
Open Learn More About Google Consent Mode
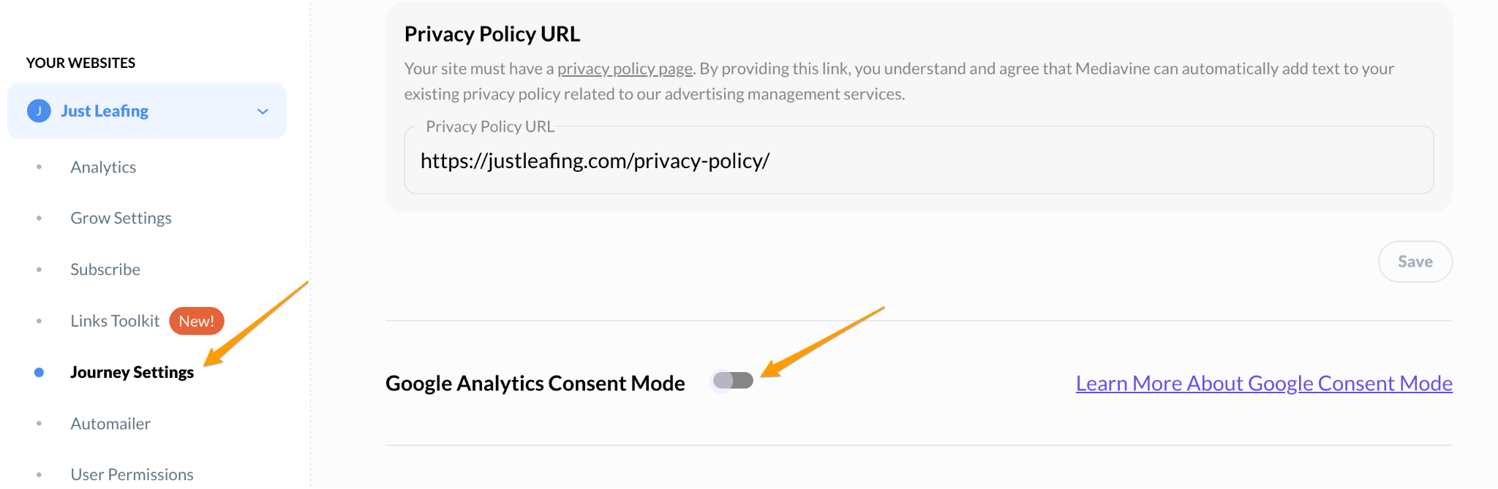point(1264,382)
